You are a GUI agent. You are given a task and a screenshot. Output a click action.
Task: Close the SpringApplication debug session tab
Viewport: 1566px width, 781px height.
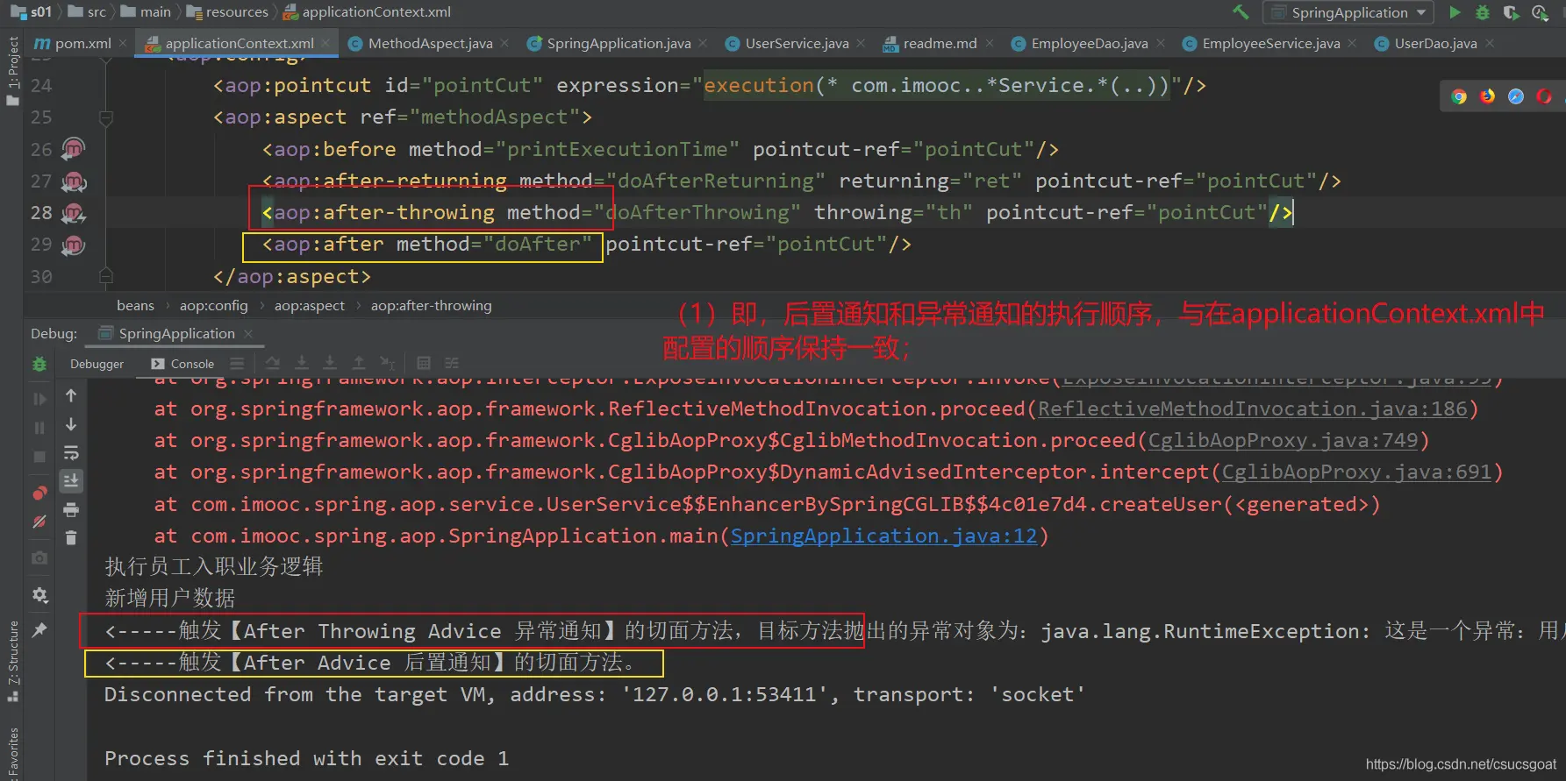[248, 334]
